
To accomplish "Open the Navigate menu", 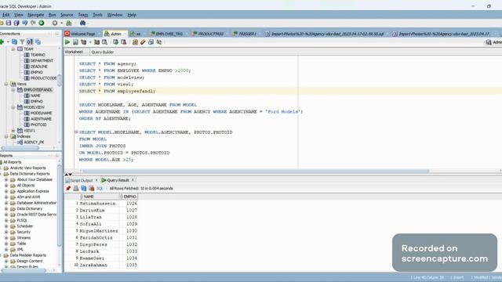I will pyautogui.click(x=36, y=15).
